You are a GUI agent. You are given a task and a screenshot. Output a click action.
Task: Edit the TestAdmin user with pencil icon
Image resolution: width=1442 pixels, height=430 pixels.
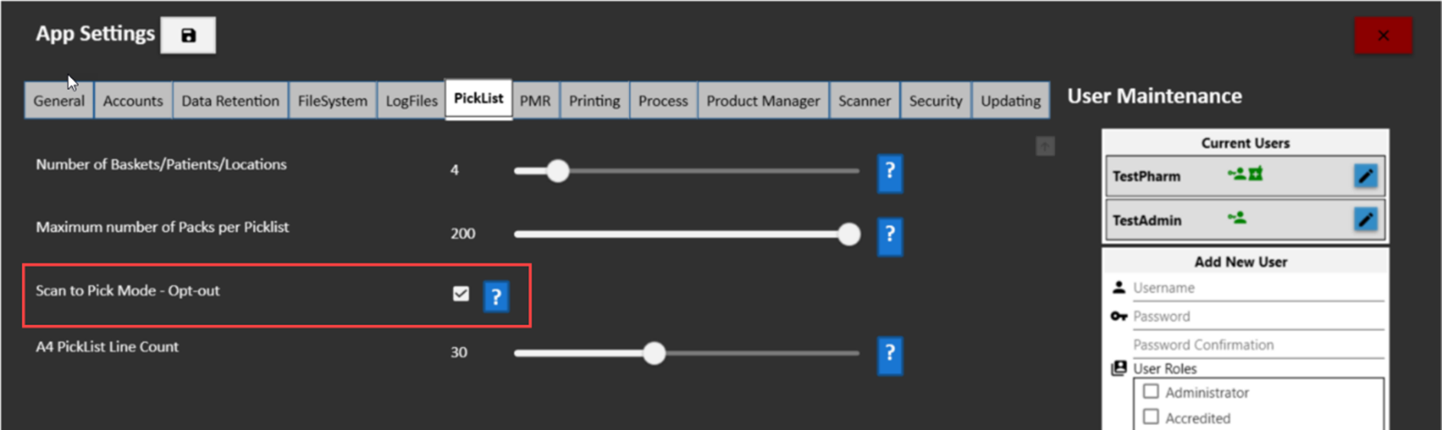pyautogui.click(x=1365, y=220)
